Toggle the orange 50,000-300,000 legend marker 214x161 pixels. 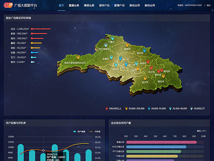click(x=126, y=109)
